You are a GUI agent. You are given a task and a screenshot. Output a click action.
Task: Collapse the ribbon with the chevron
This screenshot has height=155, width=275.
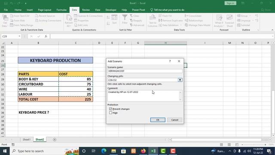click(x=272, y=30)
